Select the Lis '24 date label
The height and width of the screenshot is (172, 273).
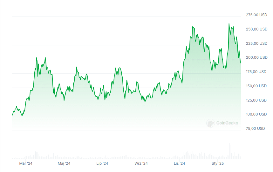point(179,163)
